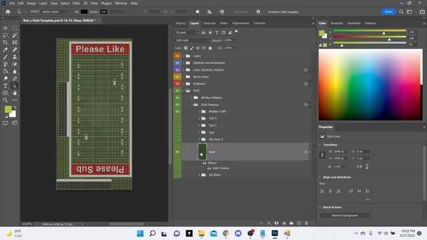Hide the Bench Areas group
427x240 pixels.
click(x=177, y=77)
